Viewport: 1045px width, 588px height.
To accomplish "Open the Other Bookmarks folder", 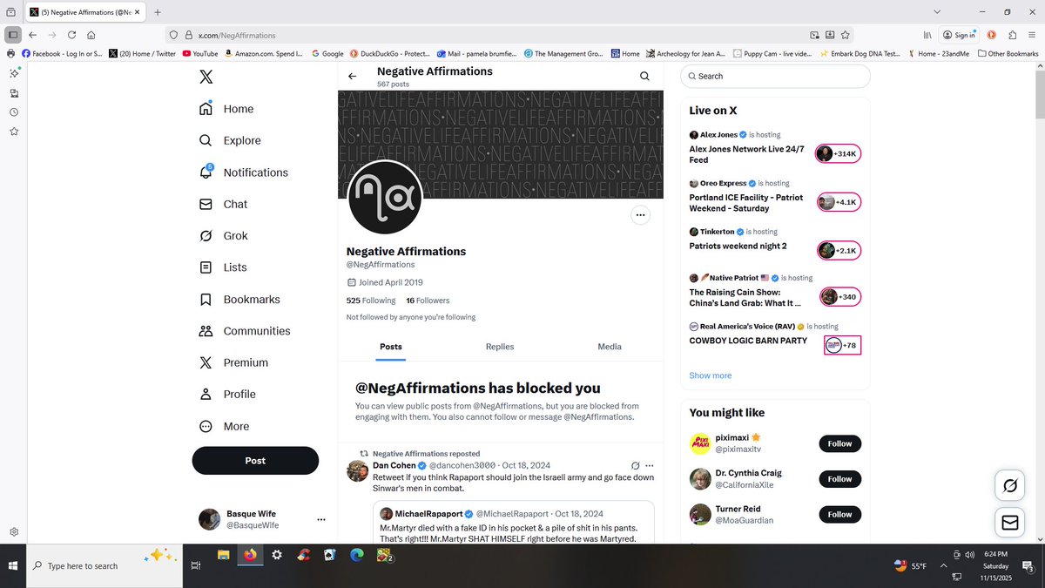I will (1008, 53).
